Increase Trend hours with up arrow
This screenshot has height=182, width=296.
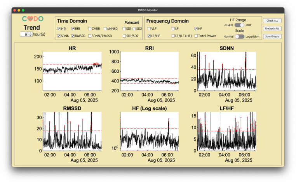point(30,33)
